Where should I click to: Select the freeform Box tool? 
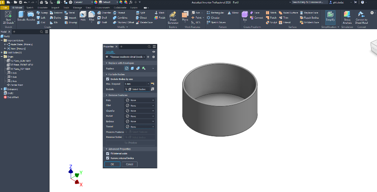[x=245, y=16]
